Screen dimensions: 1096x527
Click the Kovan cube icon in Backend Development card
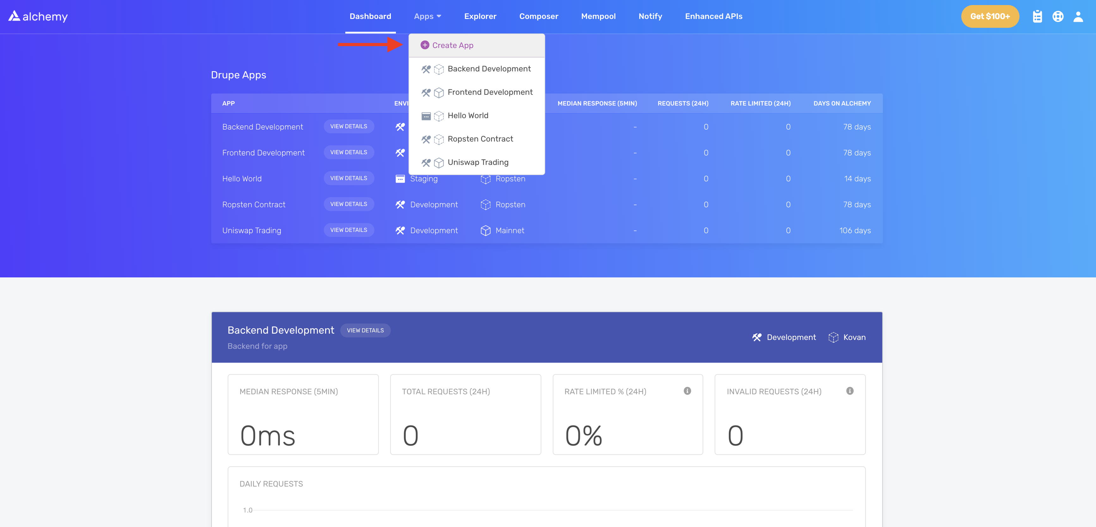pos(833,337)
